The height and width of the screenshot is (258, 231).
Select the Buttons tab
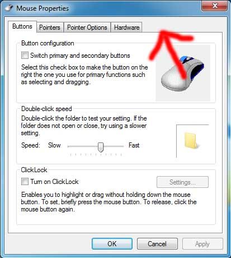tap(22, 26)
